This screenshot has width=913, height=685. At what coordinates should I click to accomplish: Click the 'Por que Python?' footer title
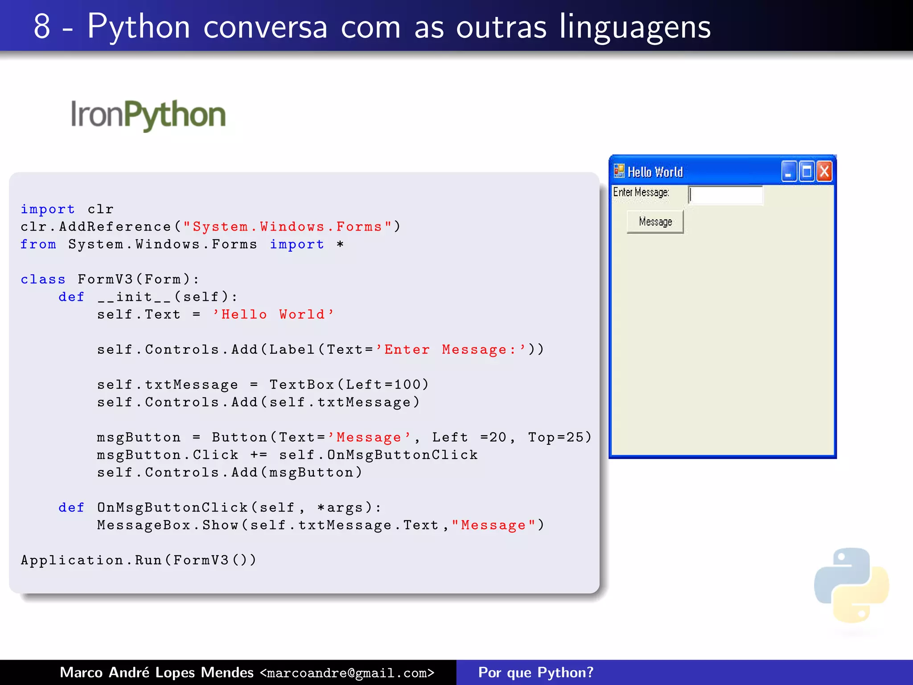coord(536,673)
